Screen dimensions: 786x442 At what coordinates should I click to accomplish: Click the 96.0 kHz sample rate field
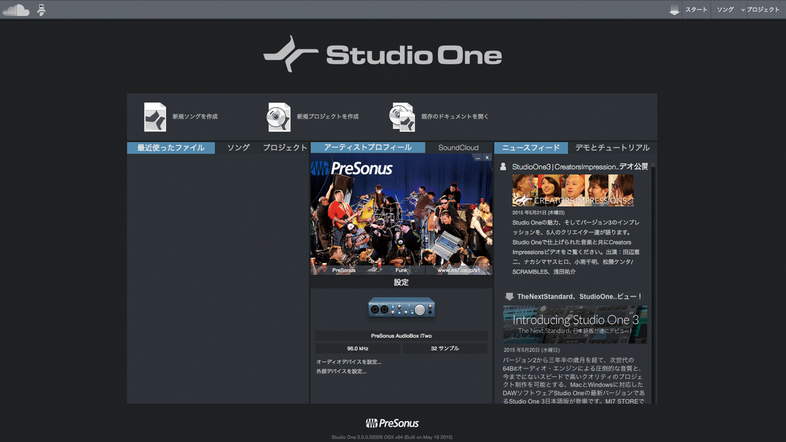(358, 348)
